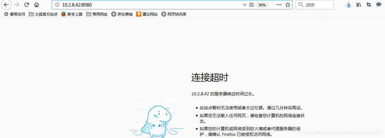
Task: Open the downloads arrow icon
Action: point(349,5)
